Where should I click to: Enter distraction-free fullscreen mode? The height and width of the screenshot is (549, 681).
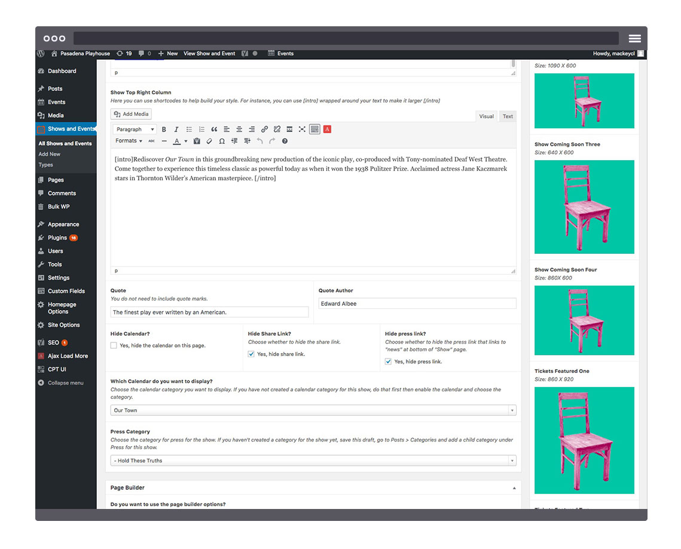coord(302,130)
